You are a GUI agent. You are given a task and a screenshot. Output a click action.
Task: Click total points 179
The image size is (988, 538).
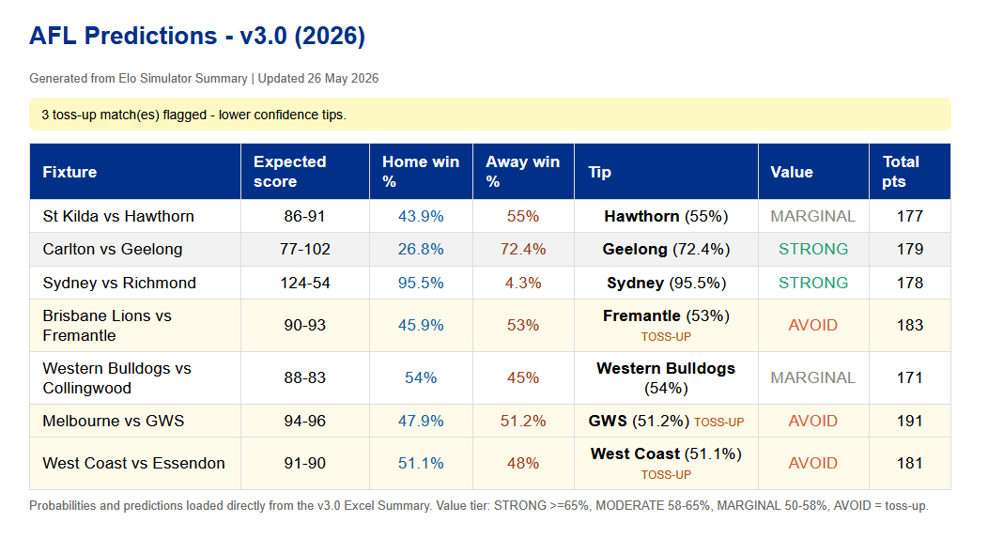coord(910,250)
